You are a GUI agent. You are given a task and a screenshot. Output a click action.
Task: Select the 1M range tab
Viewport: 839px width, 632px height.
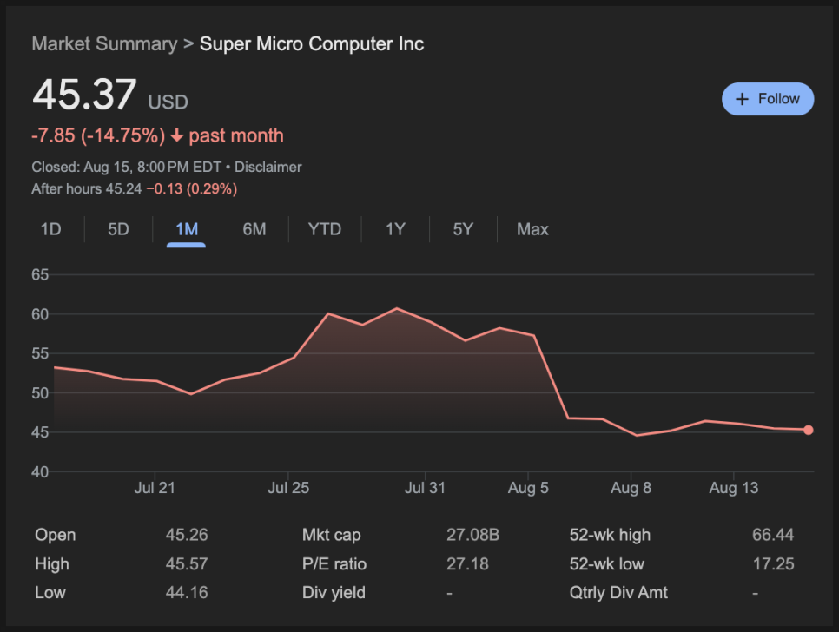coord(186,229)
